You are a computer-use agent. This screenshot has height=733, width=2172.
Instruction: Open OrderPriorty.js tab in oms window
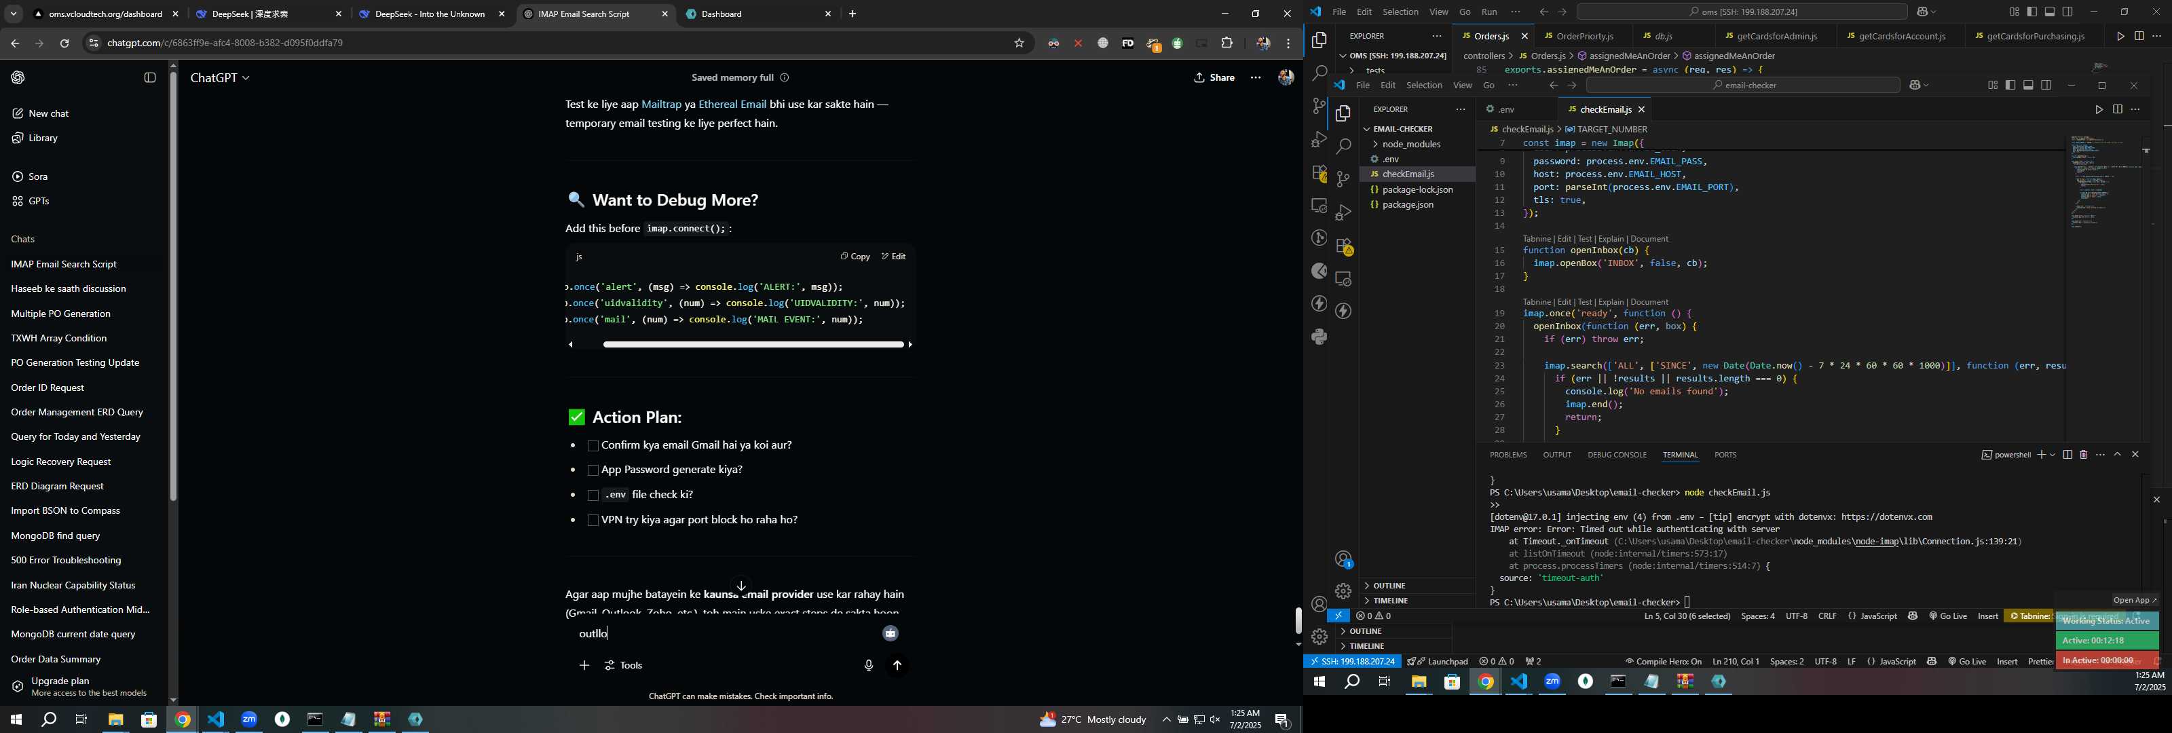[x=1584, y=36]
